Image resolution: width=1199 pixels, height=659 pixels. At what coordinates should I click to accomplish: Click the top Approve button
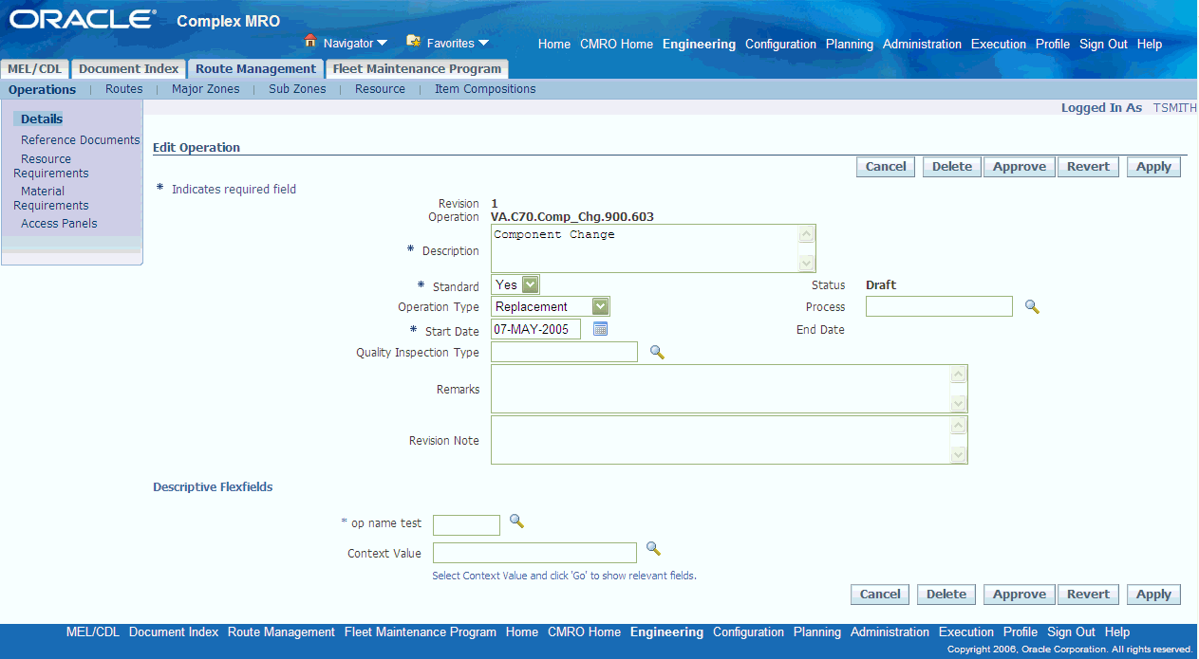(x=1020, y=167)
